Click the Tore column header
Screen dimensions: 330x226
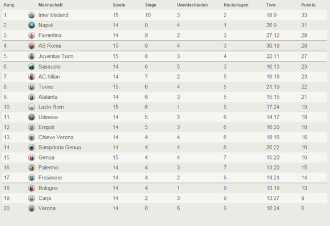click(271, 5)
